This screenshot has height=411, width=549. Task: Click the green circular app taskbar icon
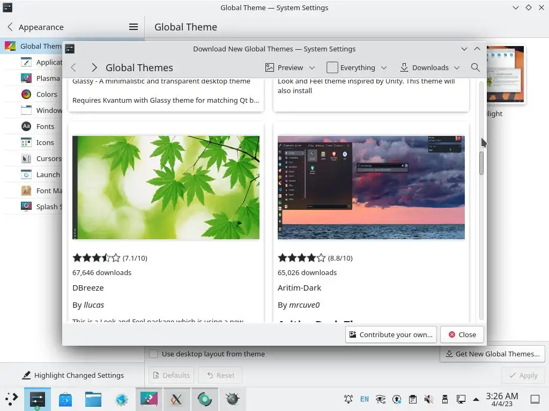click(x=204, y=399)
